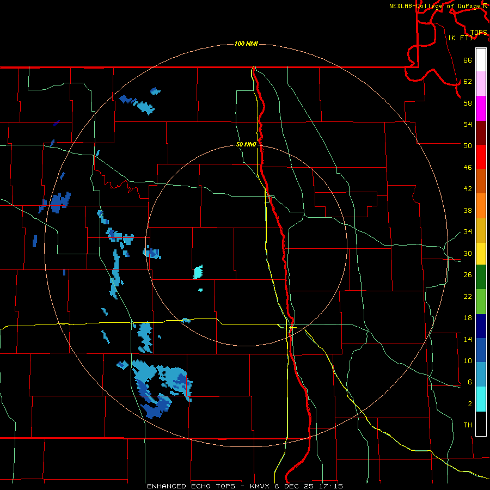Click the scale value '42'
The image size is (490, 490).
pos(468,189)
